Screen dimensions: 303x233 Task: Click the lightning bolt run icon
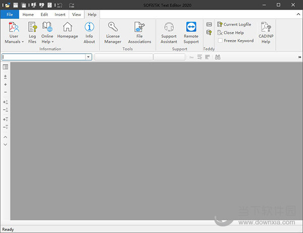coord(34,5)
